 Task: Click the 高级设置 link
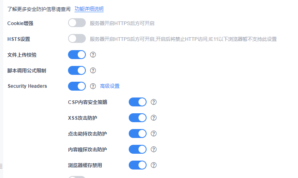click(110, 86)
